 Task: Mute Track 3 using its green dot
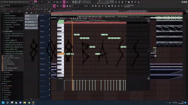pyautogui.click(x=49, y=30)
